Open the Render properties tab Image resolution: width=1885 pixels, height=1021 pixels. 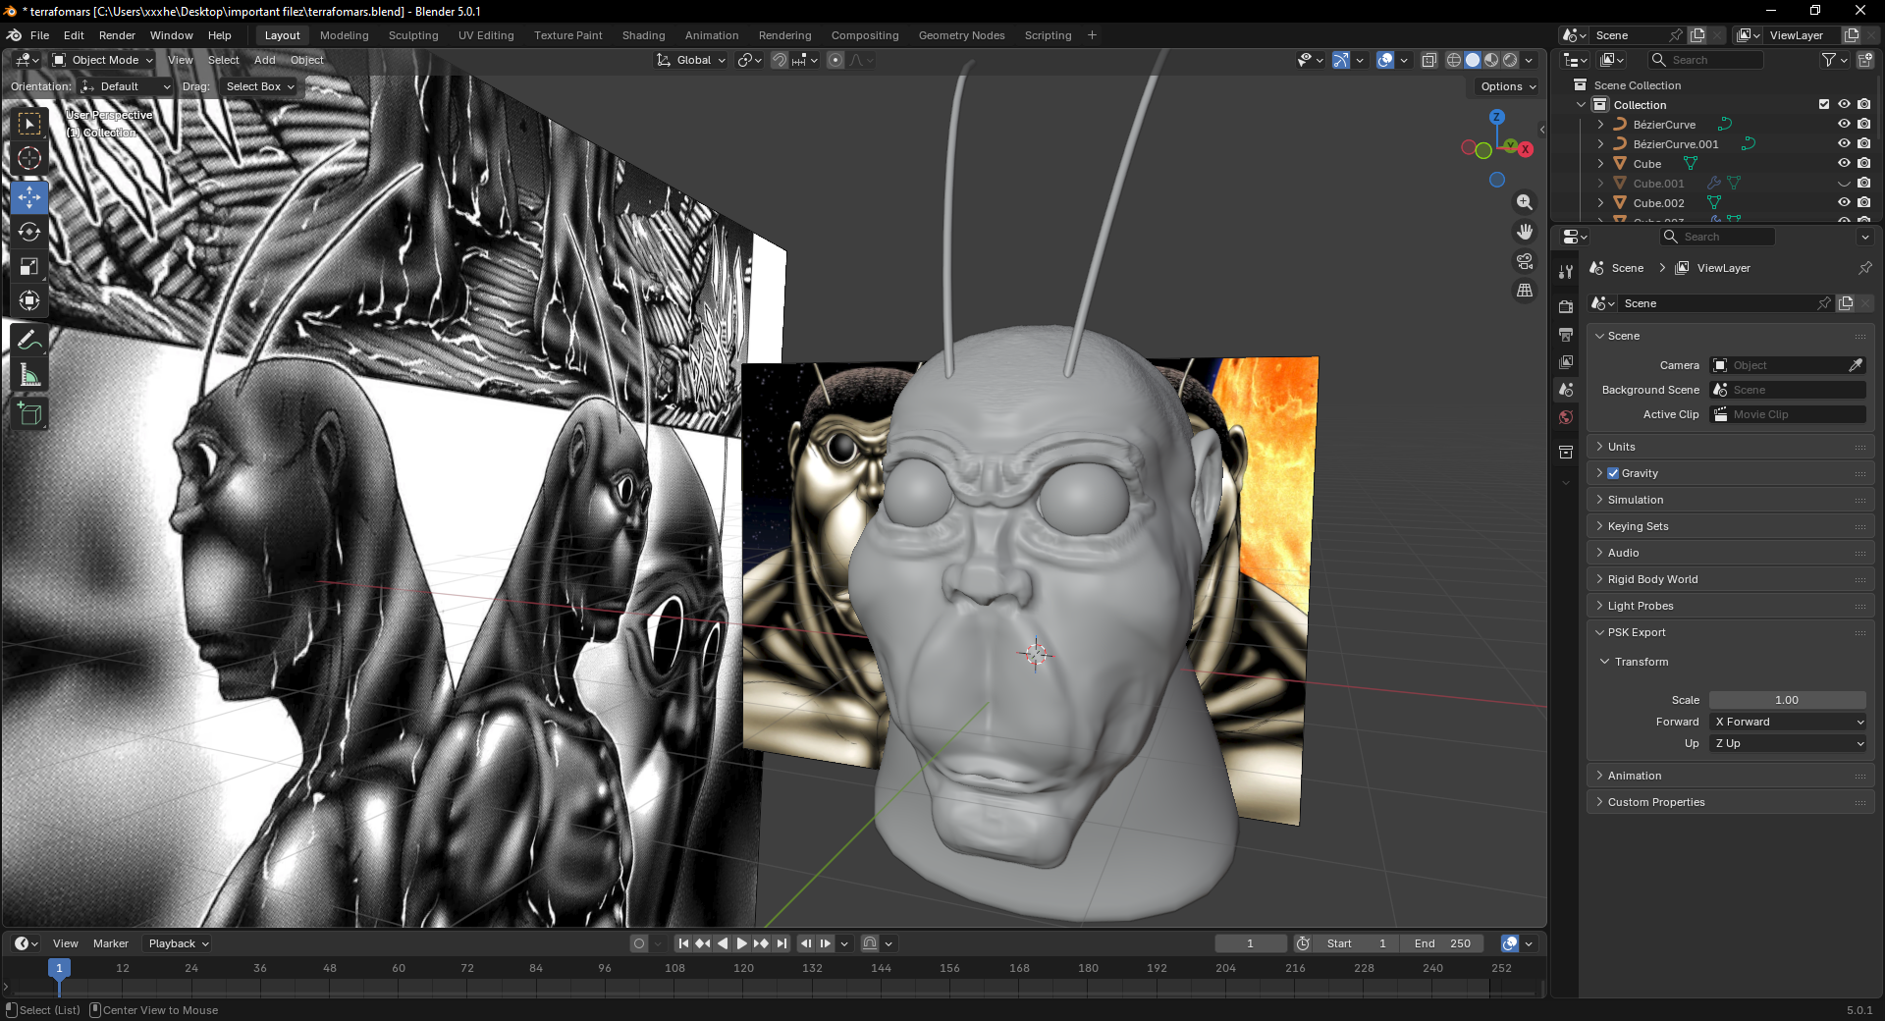pos(1566,307)
